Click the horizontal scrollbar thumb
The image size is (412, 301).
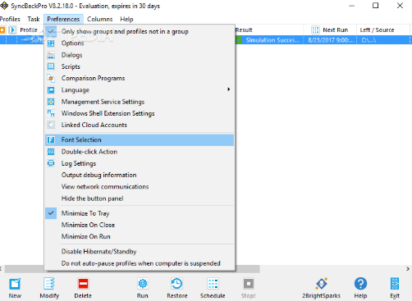point(132,269)
